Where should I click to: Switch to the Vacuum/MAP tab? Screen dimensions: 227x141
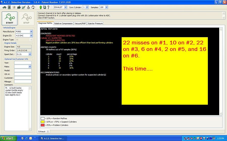(x=80, y=23)
